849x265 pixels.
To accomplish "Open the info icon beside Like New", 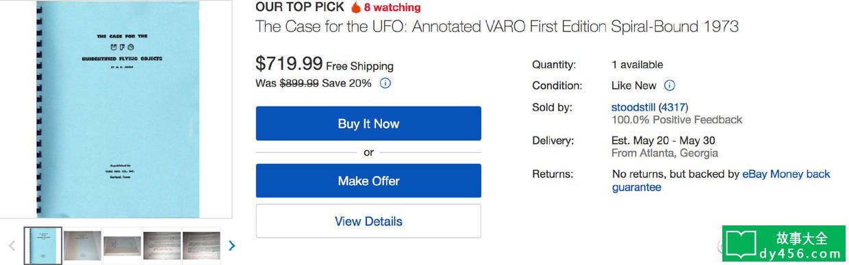I will tap(670, 85).
